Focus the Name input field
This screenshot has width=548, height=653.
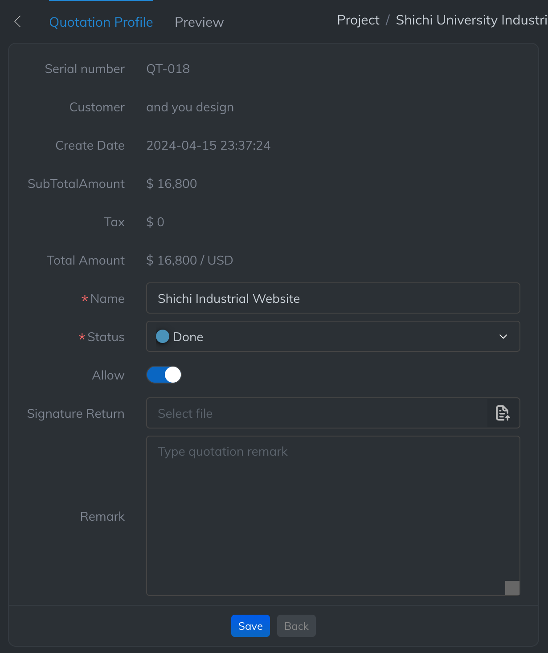[x=333, y=298]
